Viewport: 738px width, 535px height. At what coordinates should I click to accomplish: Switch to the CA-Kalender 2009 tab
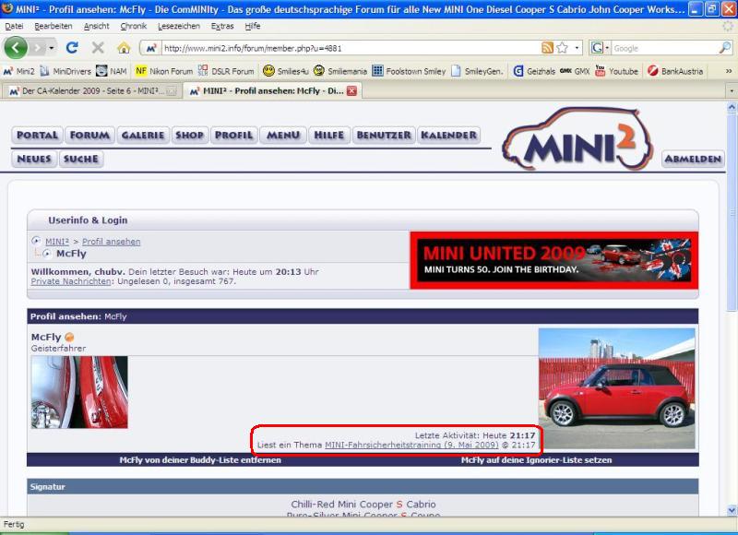89,91
